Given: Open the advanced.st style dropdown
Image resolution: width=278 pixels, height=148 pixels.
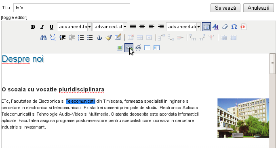Looking at the screenshot, I should click(110, 27).
